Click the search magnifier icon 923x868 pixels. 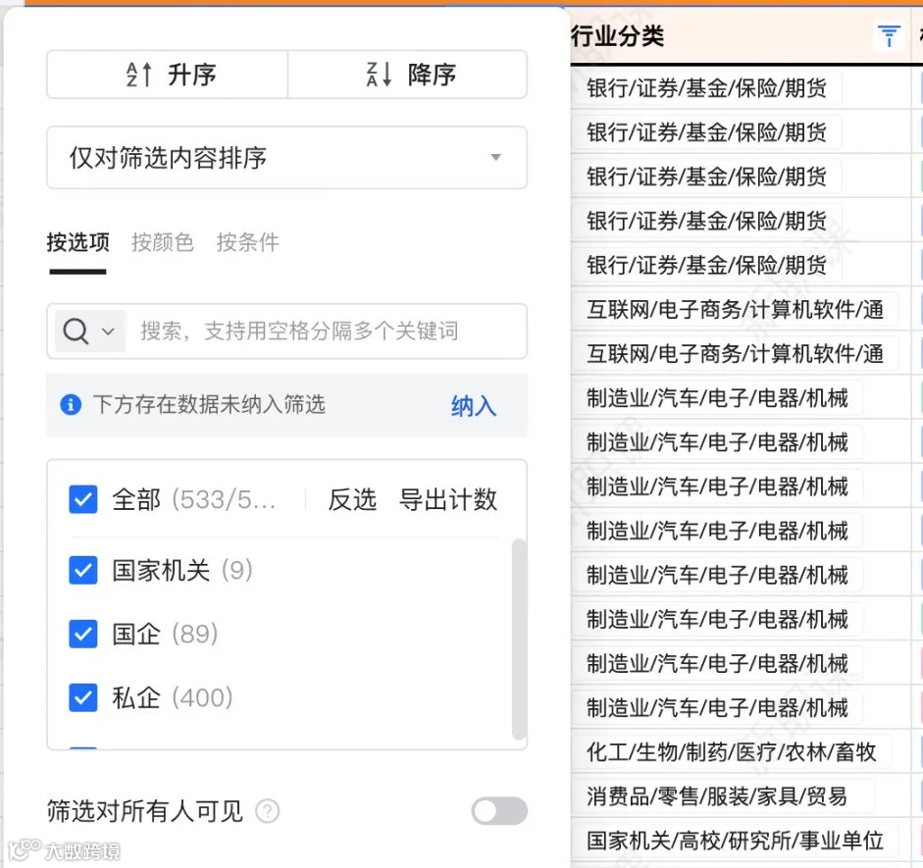click(75, 331)
